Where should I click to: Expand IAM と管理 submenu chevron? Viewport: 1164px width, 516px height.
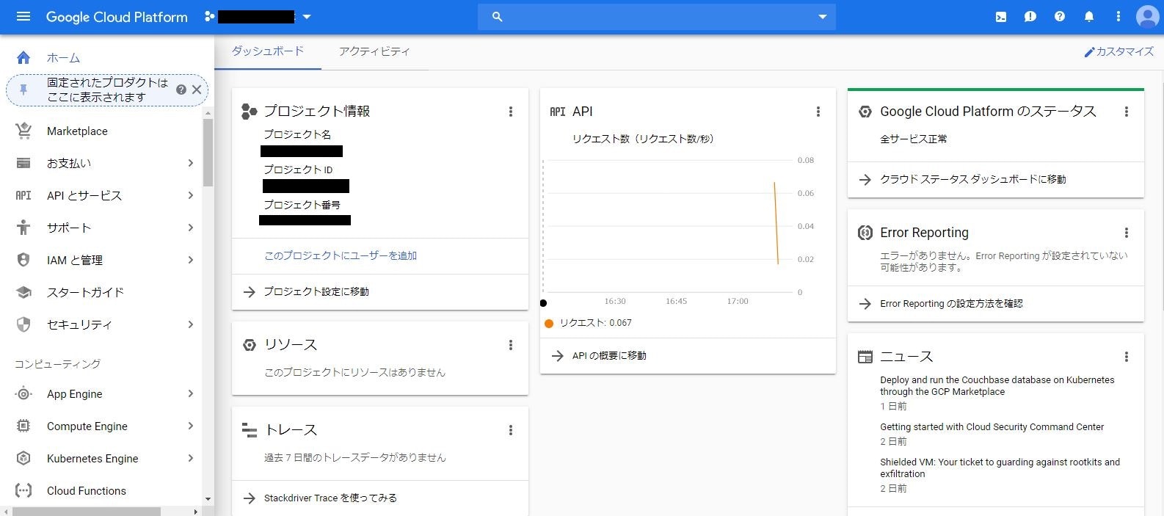(x=191, y=260)
